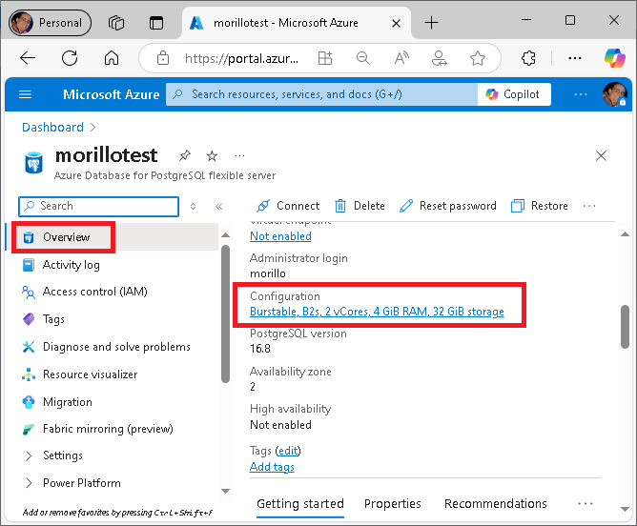Click the Add tags link
Image resolution: width=637 pixels, height=526 pixels.
(272, 467)
